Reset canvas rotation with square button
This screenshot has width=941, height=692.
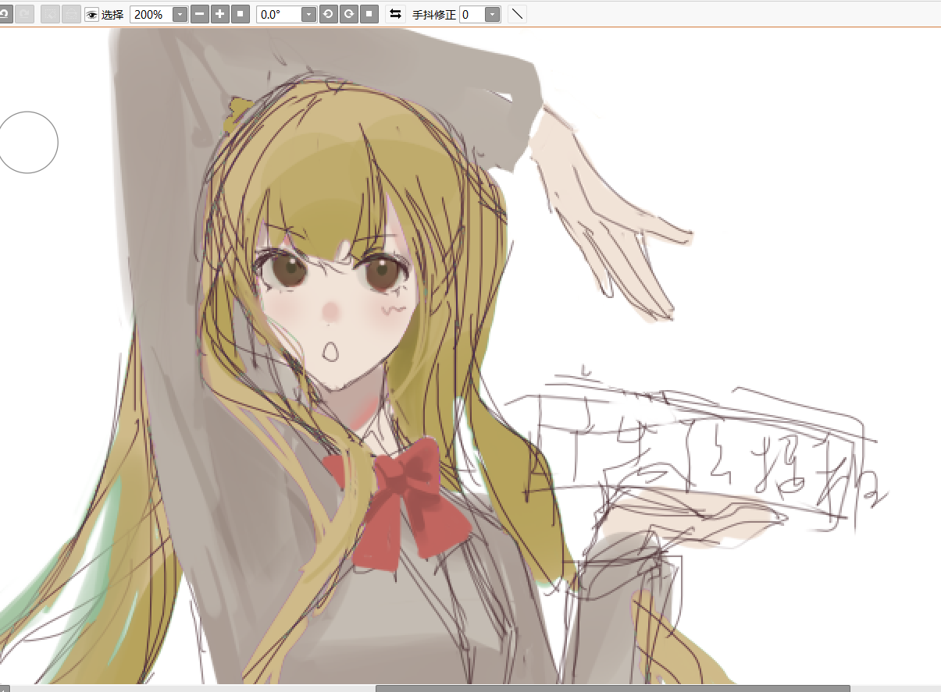click(x=369, y=14)
